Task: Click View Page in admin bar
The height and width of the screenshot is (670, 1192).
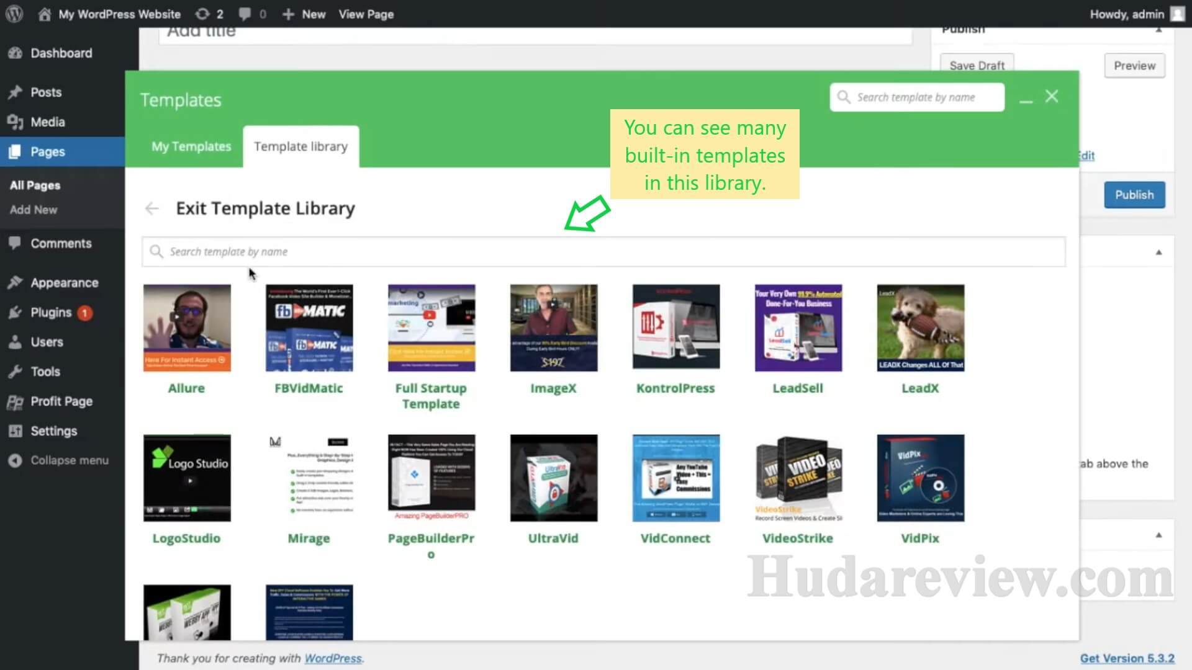Action: 366,14
